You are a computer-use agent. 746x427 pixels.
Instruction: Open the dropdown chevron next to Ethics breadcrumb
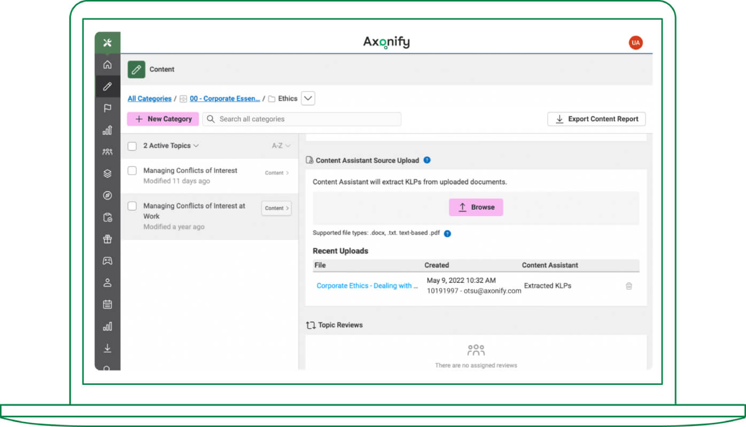point(308,99)
